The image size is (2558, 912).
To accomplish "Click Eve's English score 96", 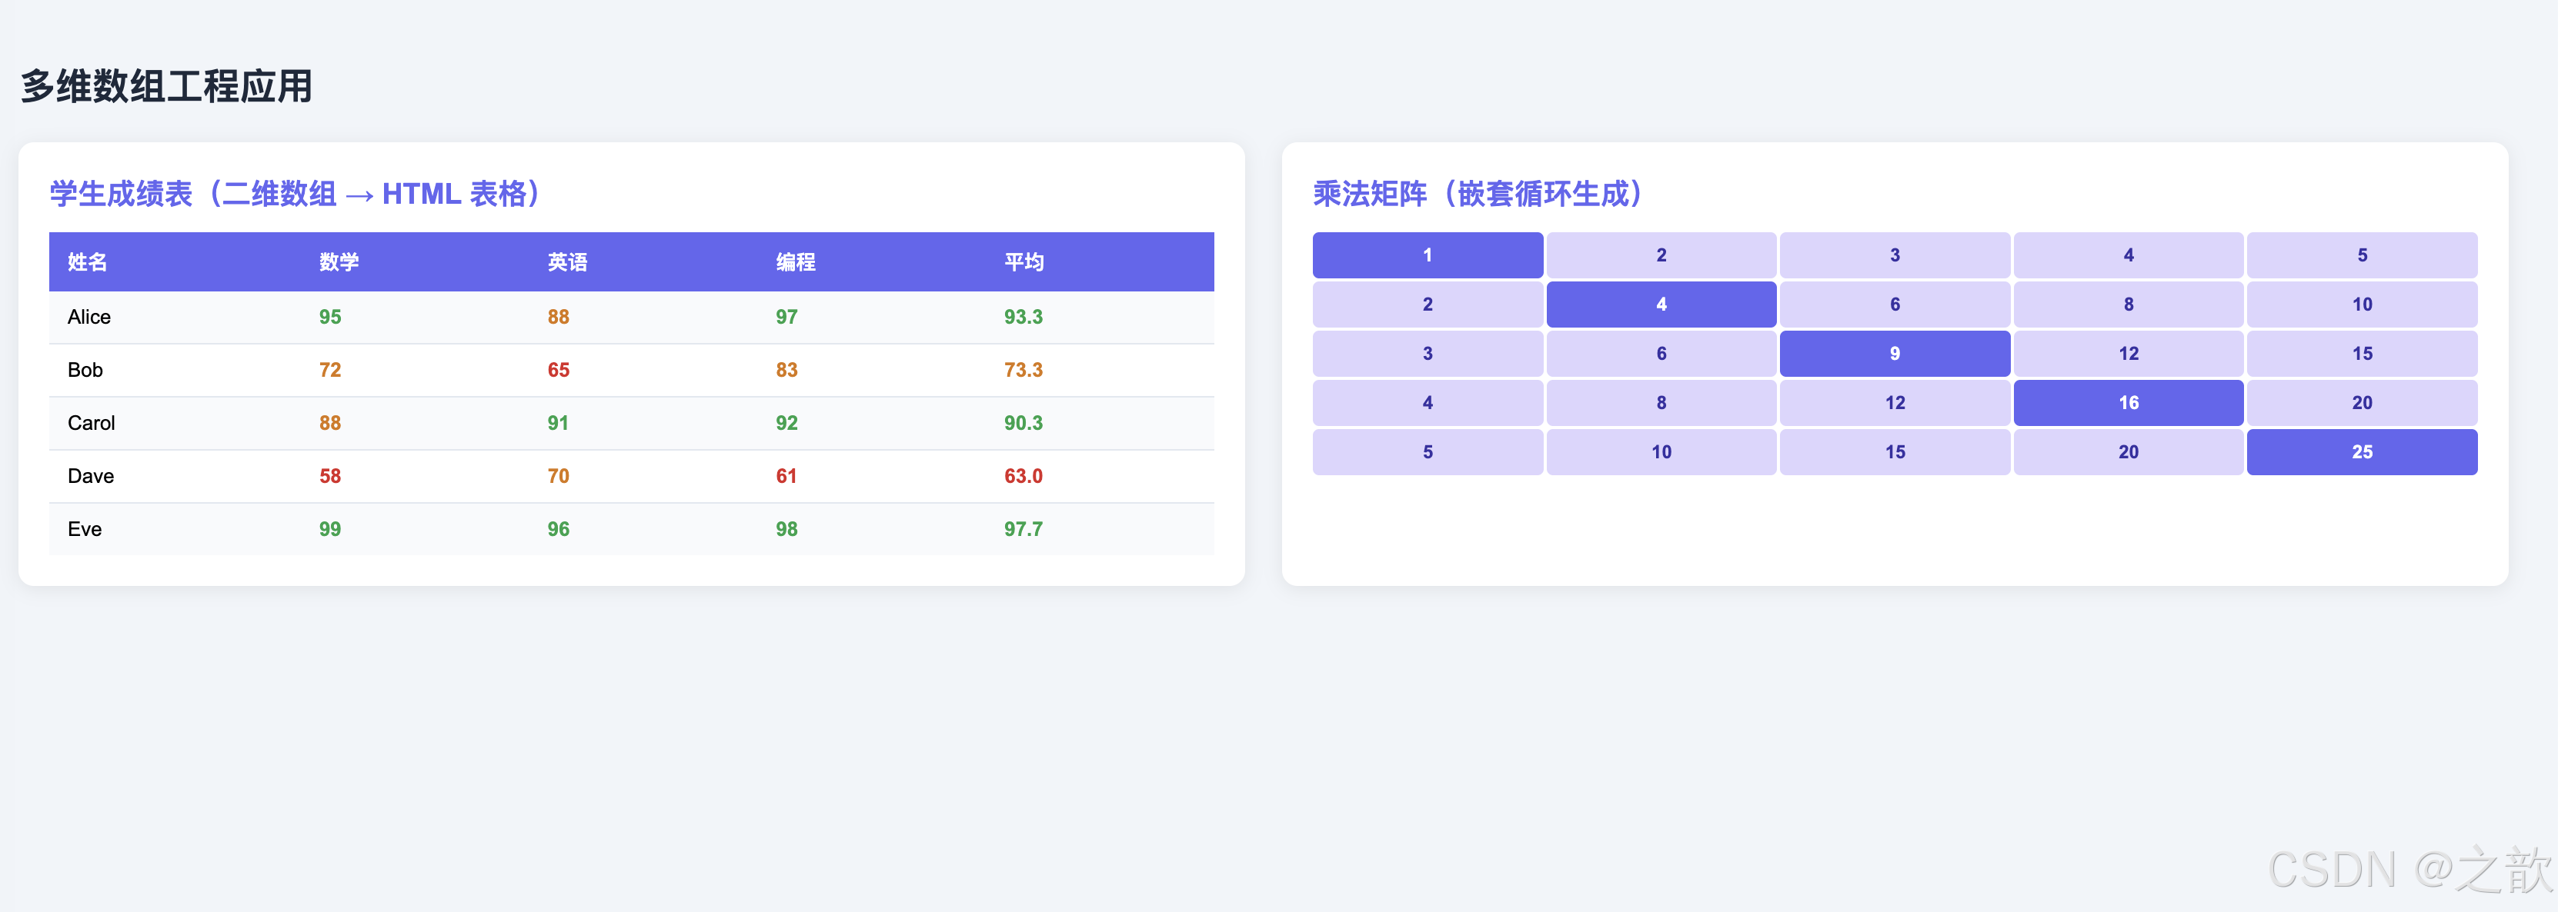I will 558,529.
